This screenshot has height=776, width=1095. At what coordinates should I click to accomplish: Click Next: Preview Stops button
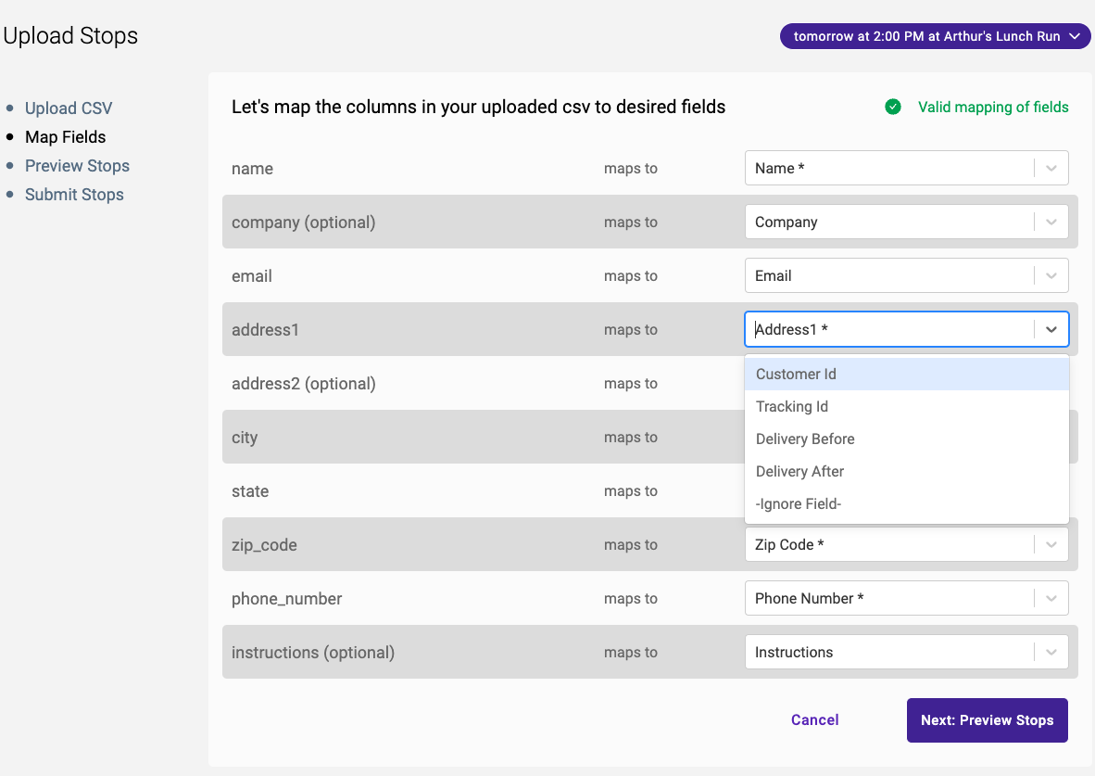pos(987,720)
